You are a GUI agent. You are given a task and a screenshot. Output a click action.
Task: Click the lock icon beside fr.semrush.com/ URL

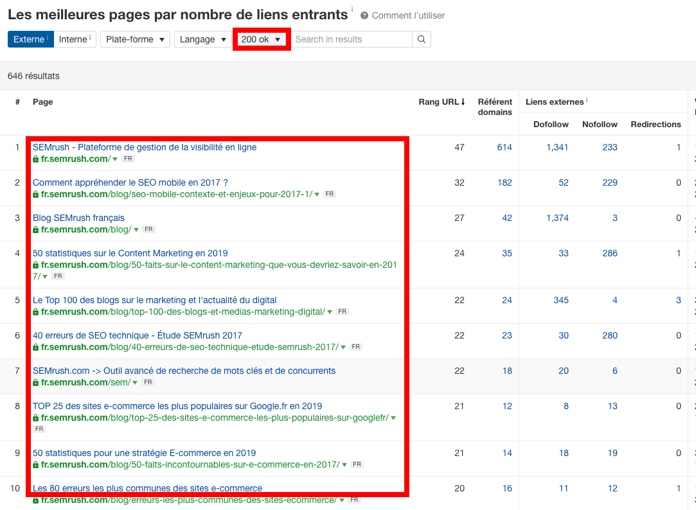pos(35,159)
